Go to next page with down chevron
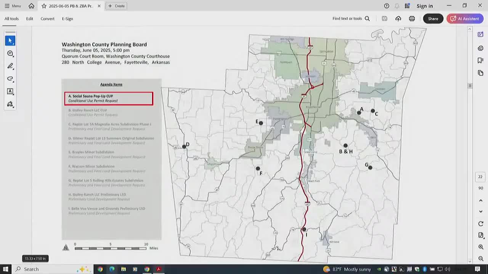This screenshot has width=488, height=274. [x=481, y=212]
